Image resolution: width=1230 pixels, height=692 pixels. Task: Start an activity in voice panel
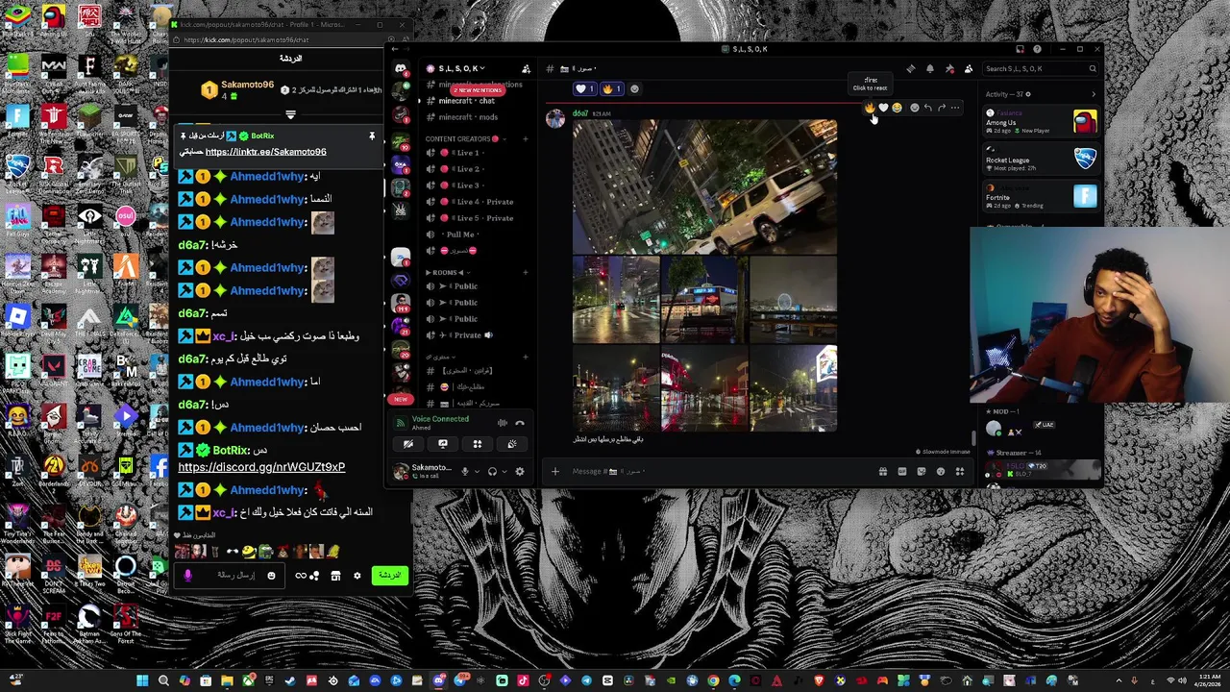coord(478,444)
